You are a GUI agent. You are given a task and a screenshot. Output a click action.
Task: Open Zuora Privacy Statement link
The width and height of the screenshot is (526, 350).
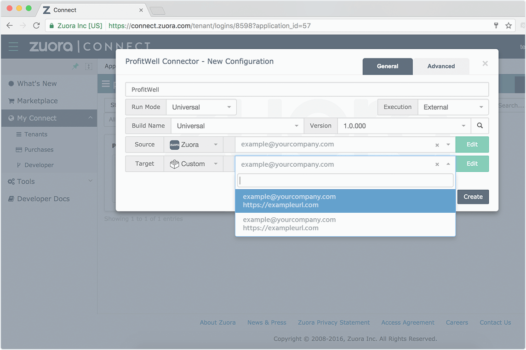click(x=334, y=322)
